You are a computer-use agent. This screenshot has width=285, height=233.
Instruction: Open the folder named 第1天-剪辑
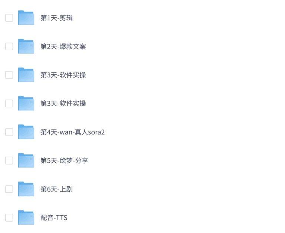56,18
